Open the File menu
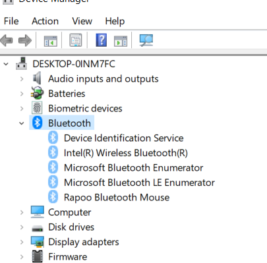The height and width of the screenshot is (263, 267). (11, 21)
